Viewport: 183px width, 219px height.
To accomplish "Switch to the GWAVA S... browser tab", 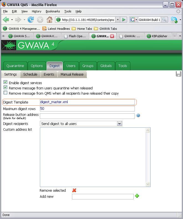I will point(19,36).
